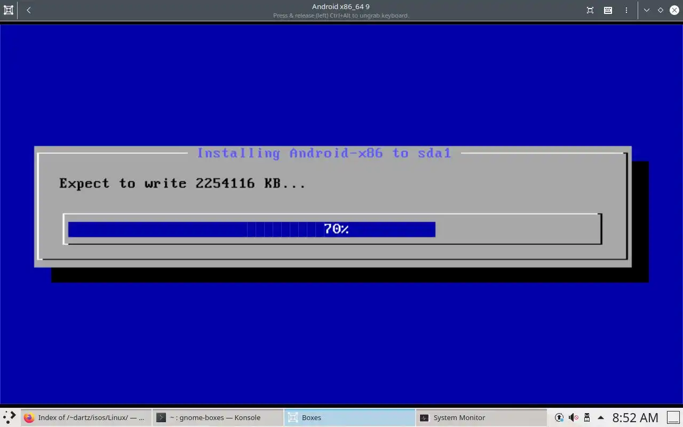This screenshot has width=683, height=427.
Task: Click the 'Expect to write 2254116 KB...' text
Action: click(182, 184)
